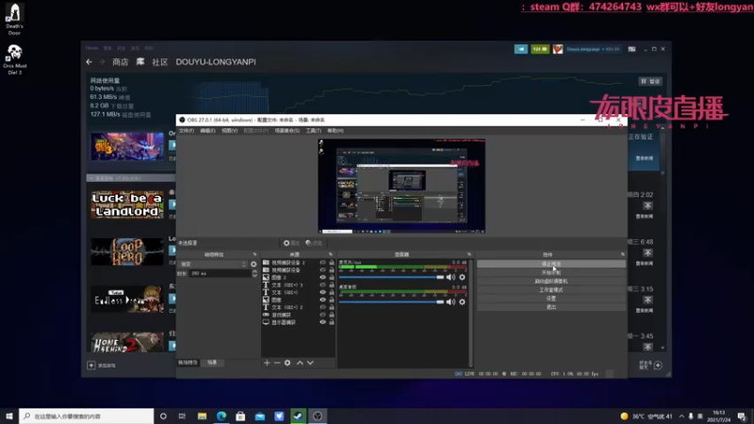Viewport: 754px width, 424px height.
Task: Open the Orcs Must Die 3 desktop shortcut
Action: coord(14,59)
